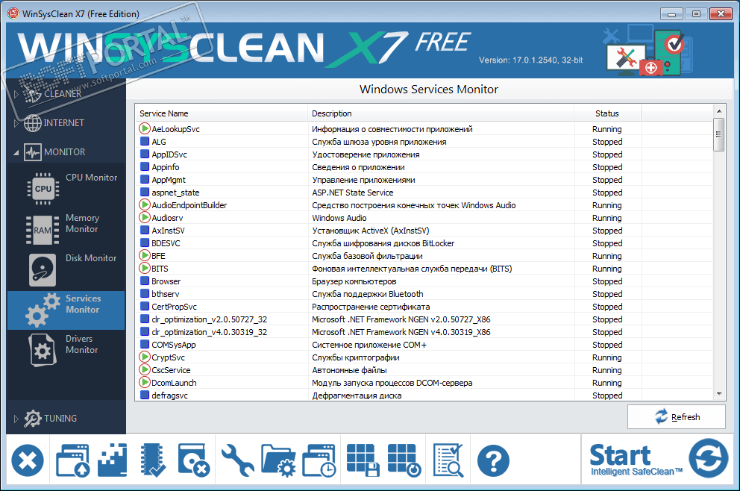Select the aspnet_state service row

[423, 193]
